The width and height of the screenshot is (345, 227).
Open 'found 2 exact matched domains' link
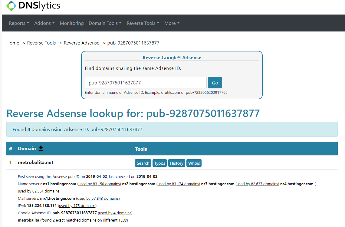coord(84,220)
